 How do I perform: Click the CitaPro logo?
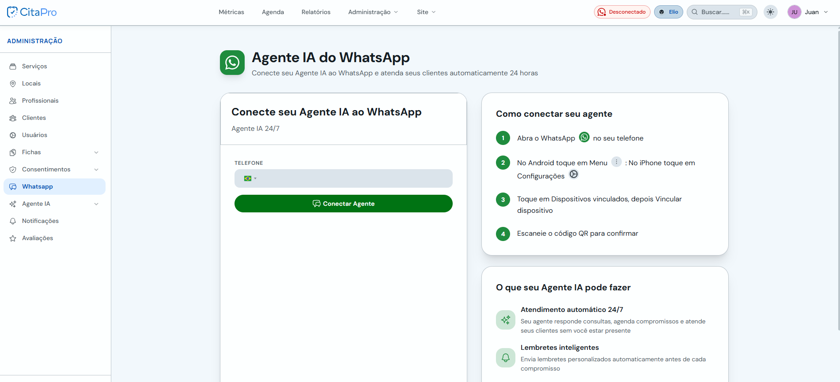tap(32, 12)
